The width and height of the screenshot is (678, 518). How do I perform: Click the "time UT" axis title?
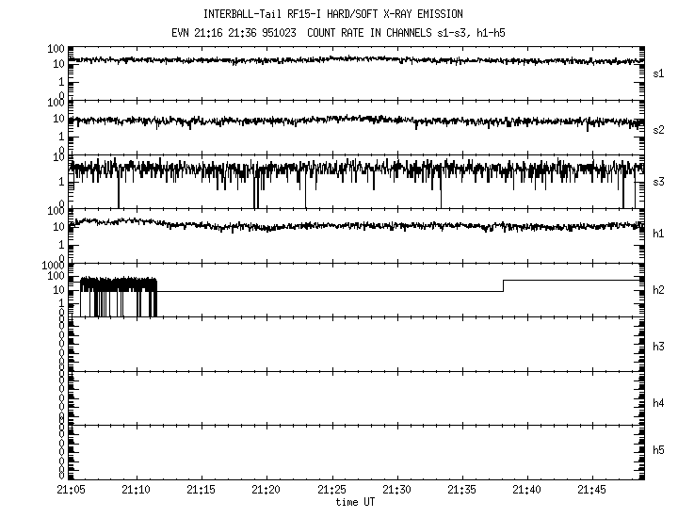(355, 502)
